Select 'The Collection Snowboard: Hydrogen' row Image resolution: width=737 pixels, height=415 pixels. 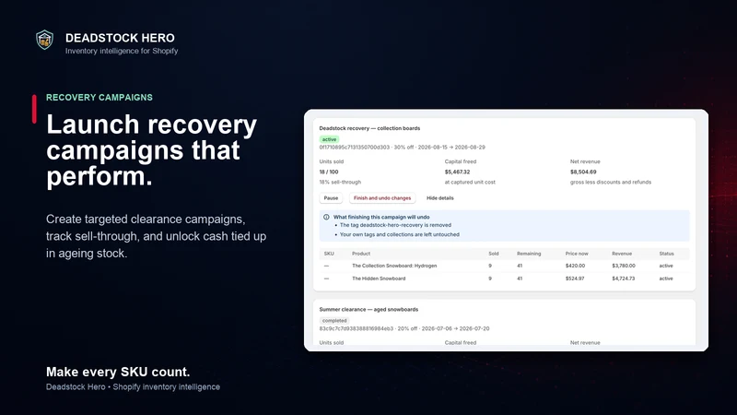[504, 266]
